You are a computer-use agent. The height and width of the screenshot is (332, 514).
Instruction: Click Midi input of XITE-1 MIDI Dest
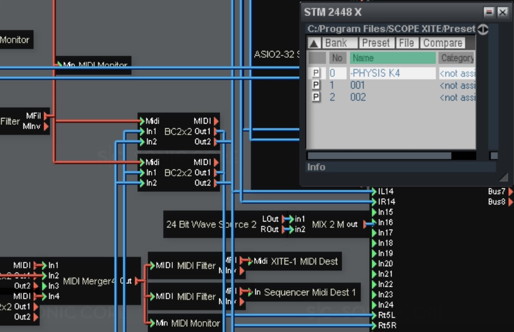250,261
